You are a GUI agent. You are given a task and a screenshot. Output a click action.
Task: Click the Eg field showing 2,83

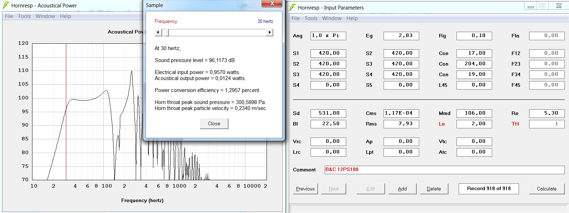(401, 36)
